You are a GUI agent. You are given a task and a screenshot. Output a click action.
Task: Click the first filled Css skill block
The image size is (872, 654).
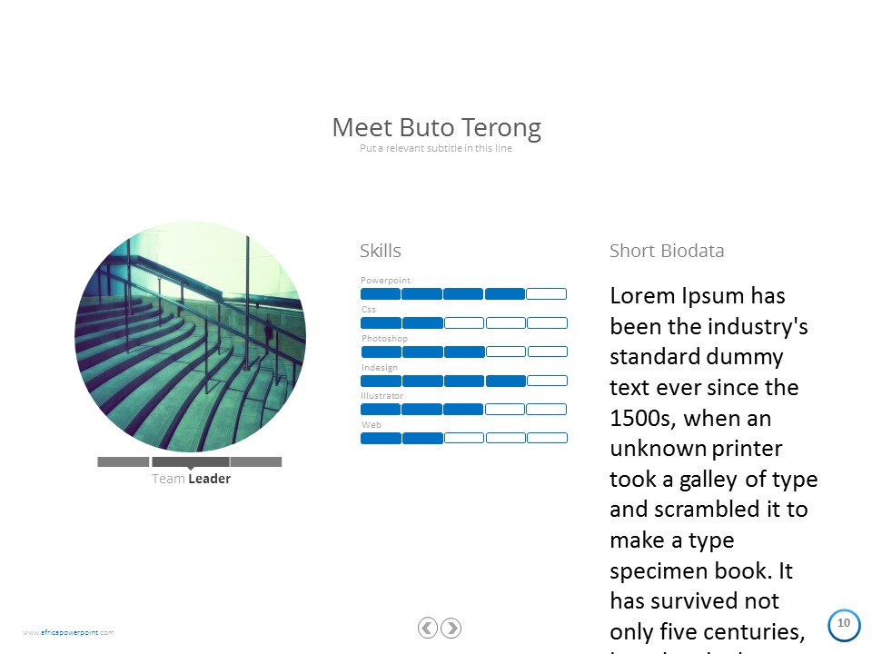coord(381,322)
